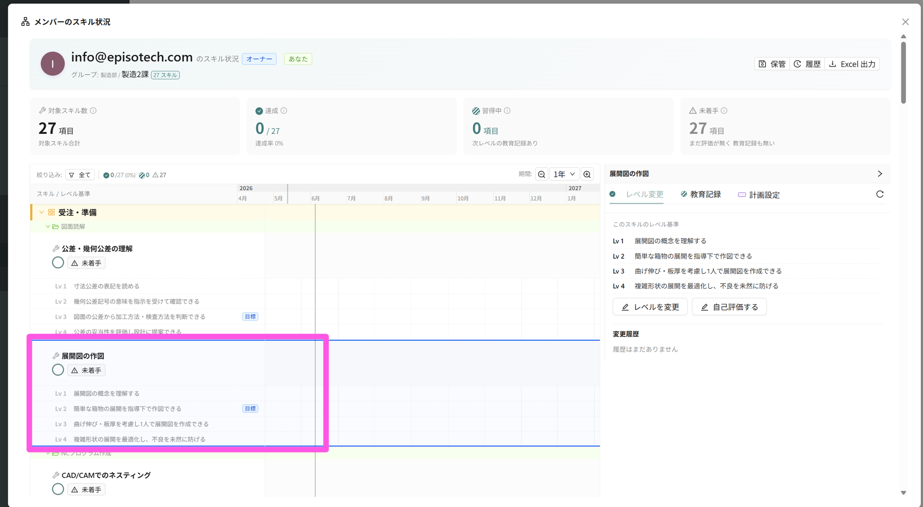The height and width of the screenshot is (507, 923).
Task: Zoom in the timeline period
Action: (587, 174)
